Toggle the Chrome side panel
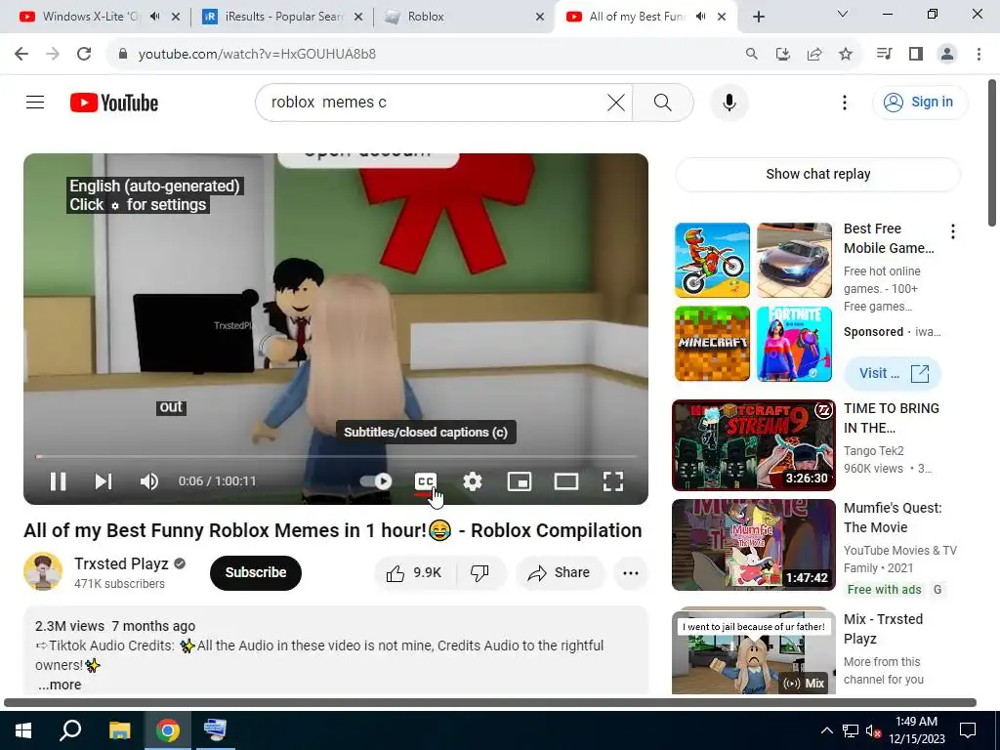The image size is (1000, 750). [x=916, y=54]
